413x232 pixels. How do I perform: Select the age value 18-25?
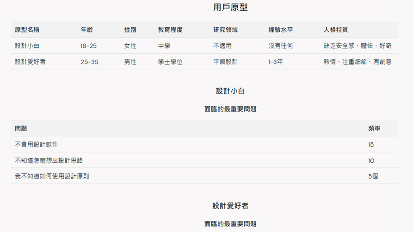point(88,46)
